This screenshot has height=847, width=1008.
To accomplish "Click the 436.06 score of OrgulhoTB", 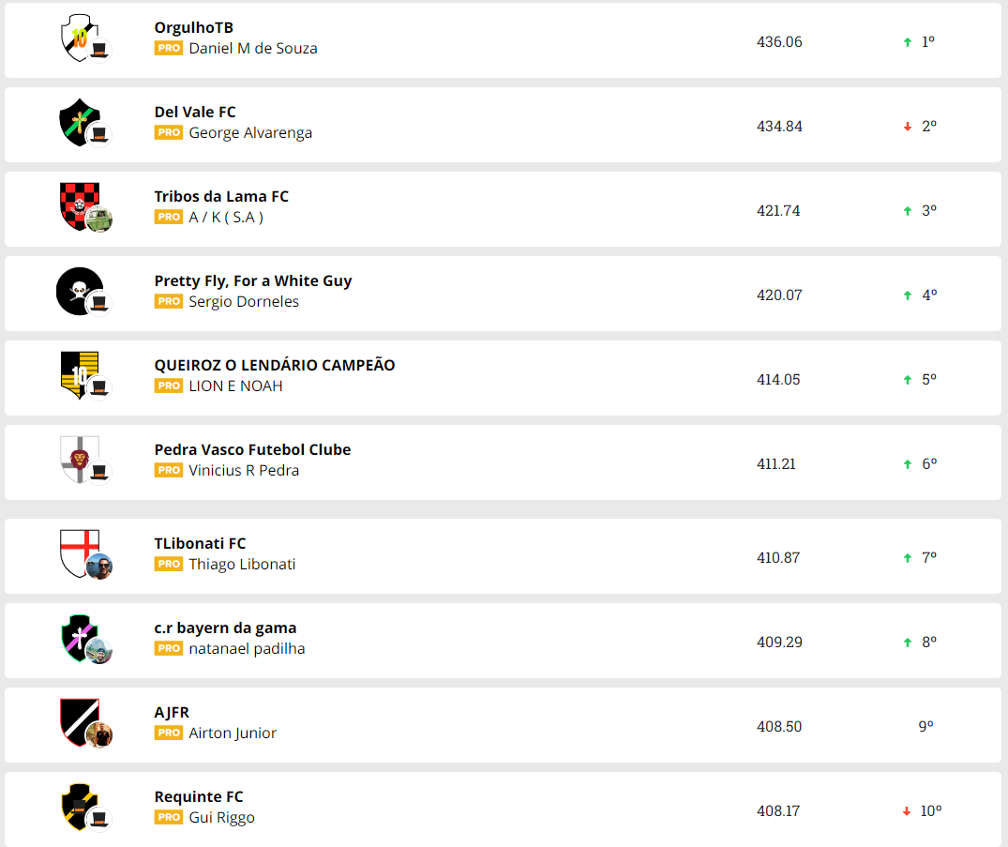I will 779,42.
